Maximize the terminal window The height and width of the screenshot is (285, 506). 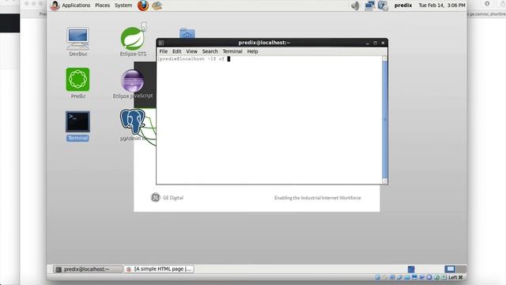pos(376,43)
